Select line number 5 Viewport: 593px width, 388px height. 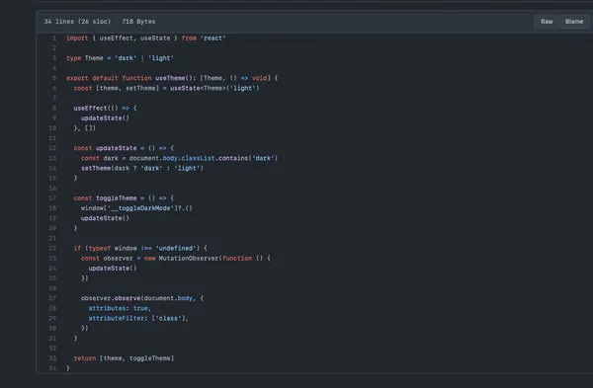click(x=54, y=78)
